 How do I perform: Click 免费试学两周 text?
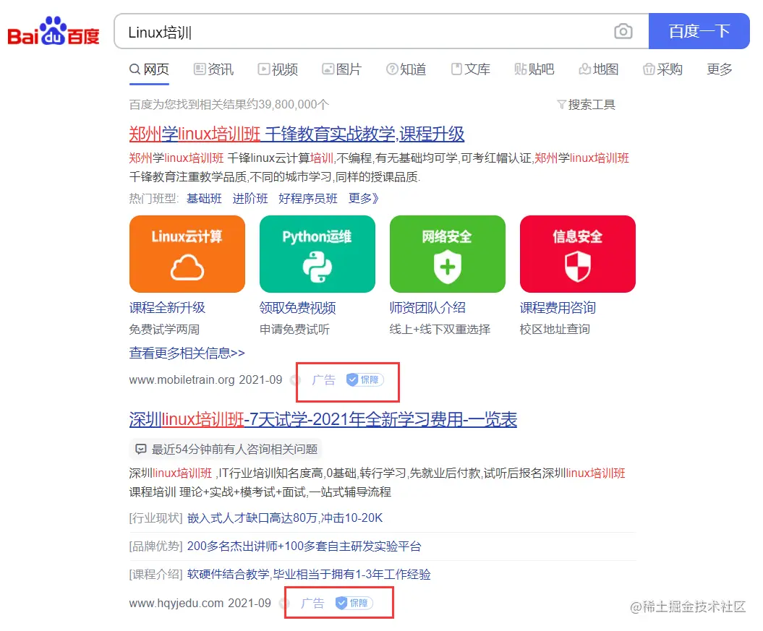click(164, 329)
